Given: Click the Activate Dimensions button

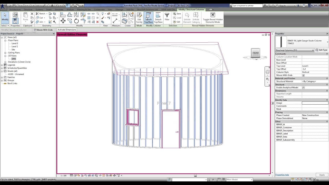Looking at the screenshot, I should [x=67, y=30].
